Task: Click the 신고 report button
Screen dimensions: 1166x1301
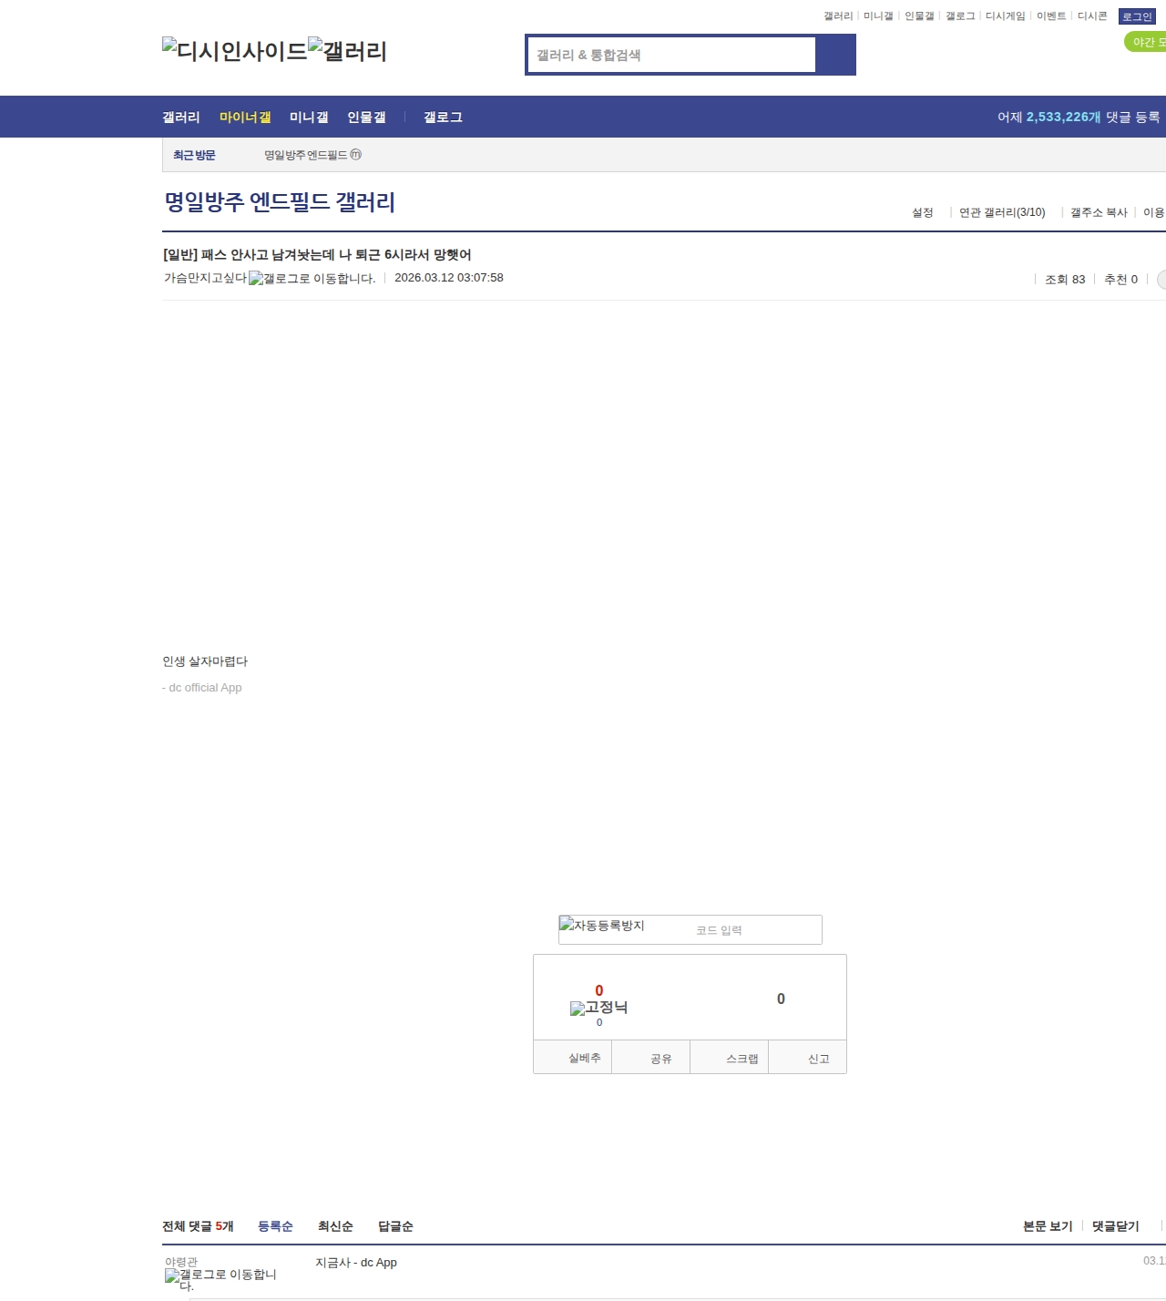Action: pyautogui.click(x=818, y=1059)
